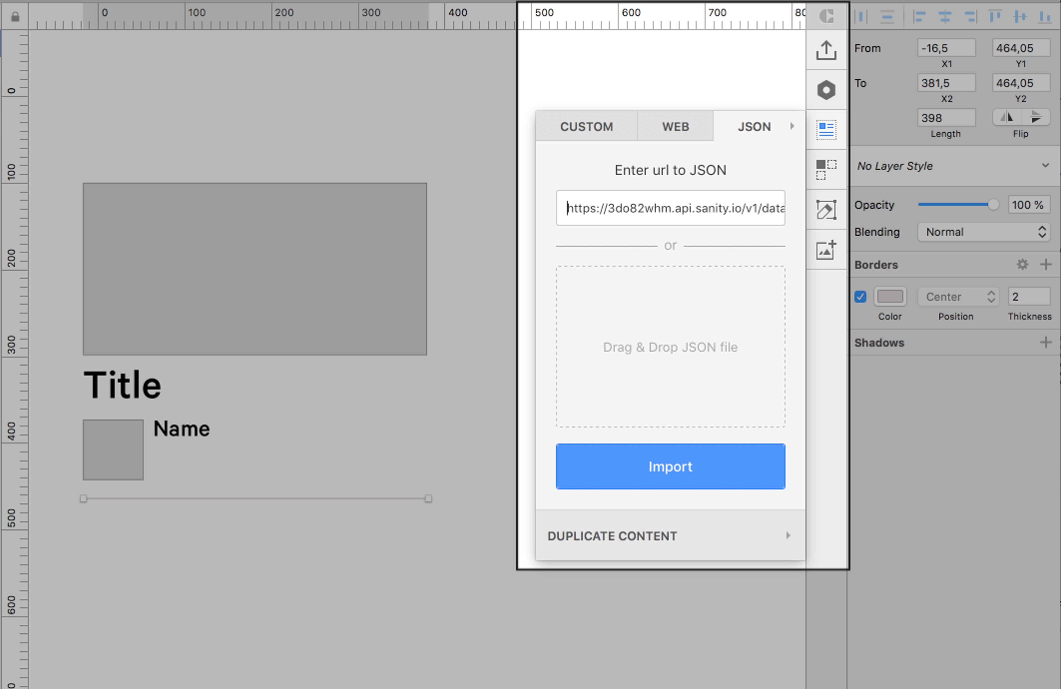Image resolution: width=1061 pixels, height=689 pixels.
Task: Open the Craft image/photos add icon
Action: 826,250
